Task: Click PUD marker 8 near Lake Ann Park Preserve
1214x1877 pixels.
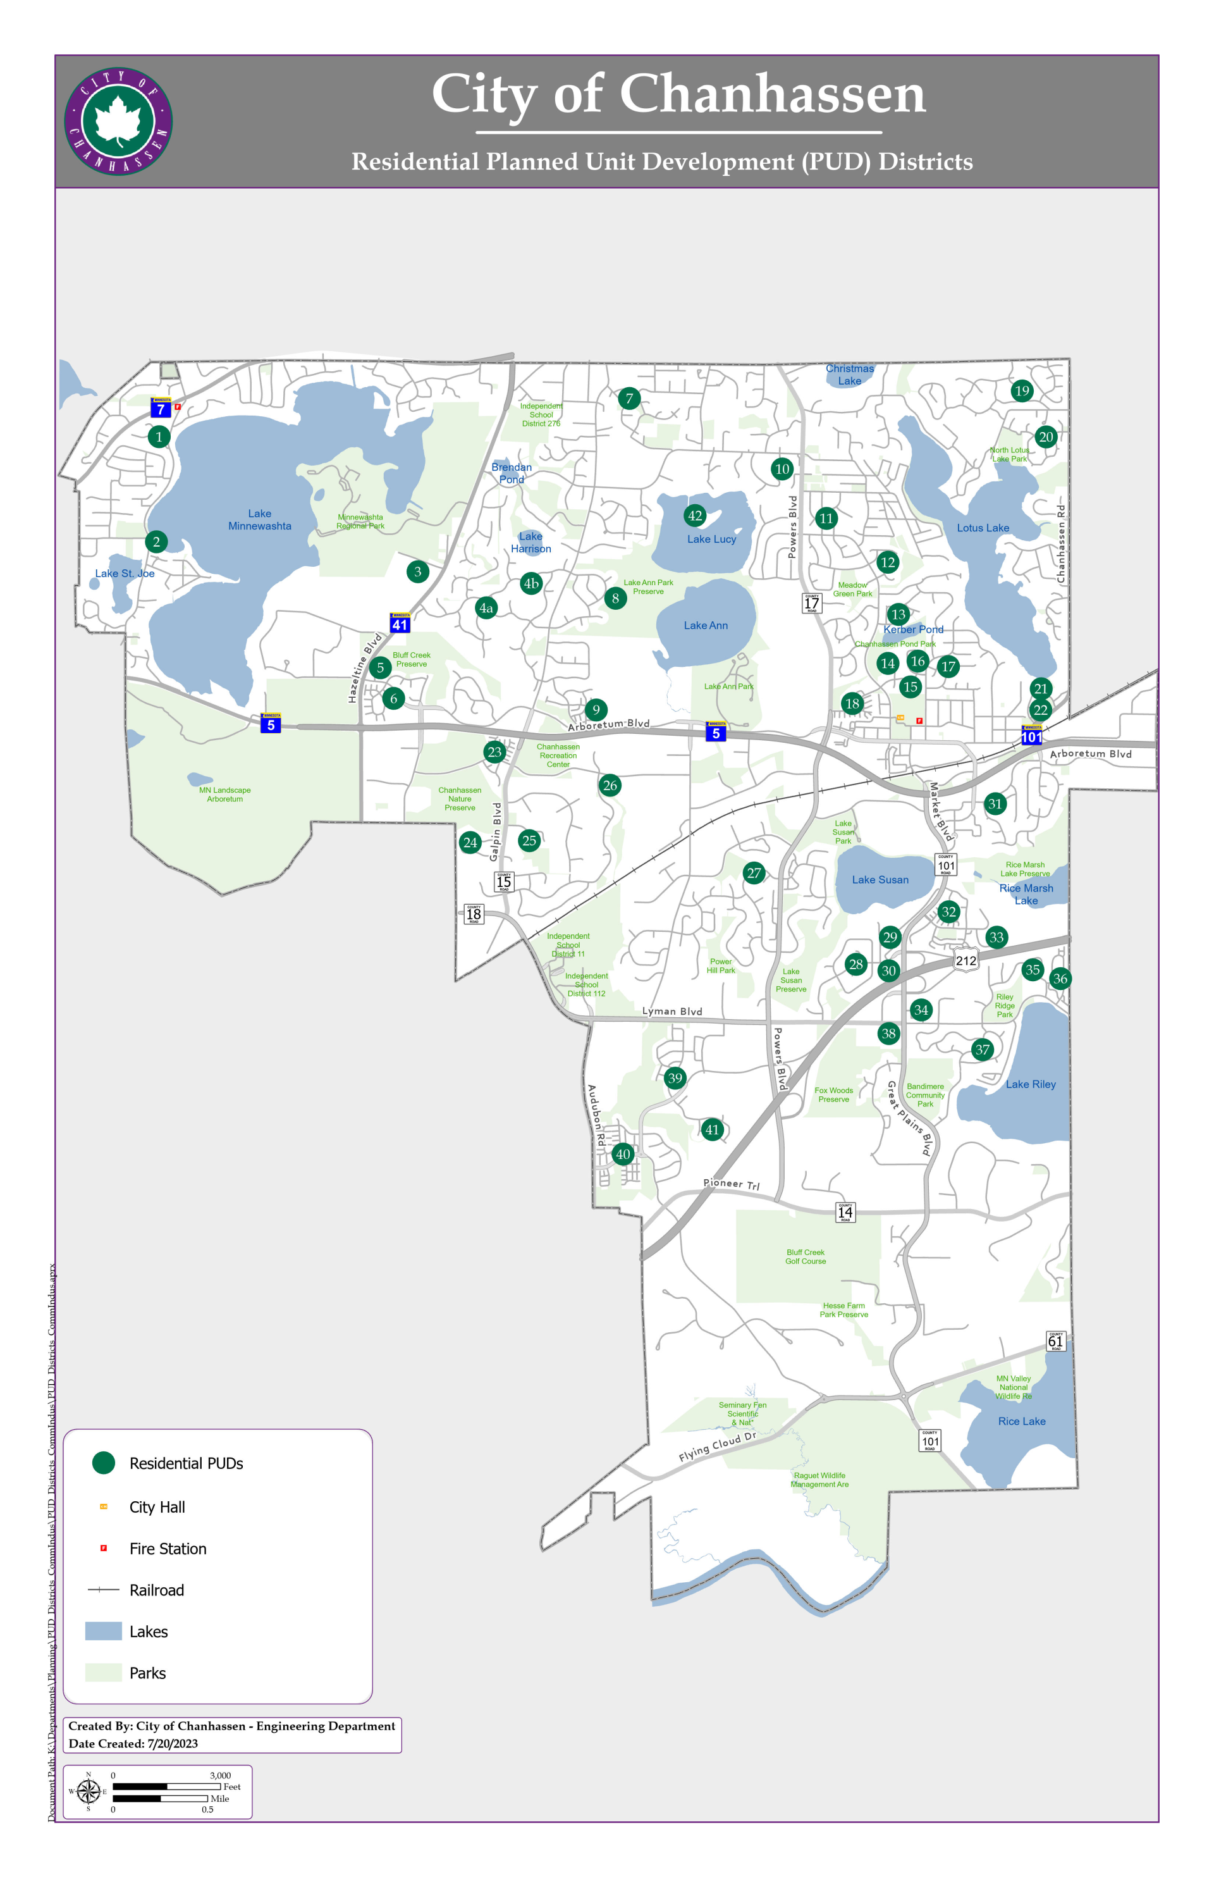Action: 616,598
